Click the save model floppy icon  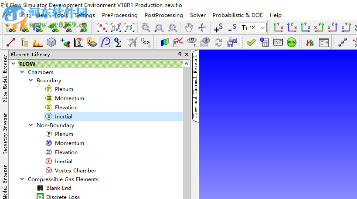[38, 28]
